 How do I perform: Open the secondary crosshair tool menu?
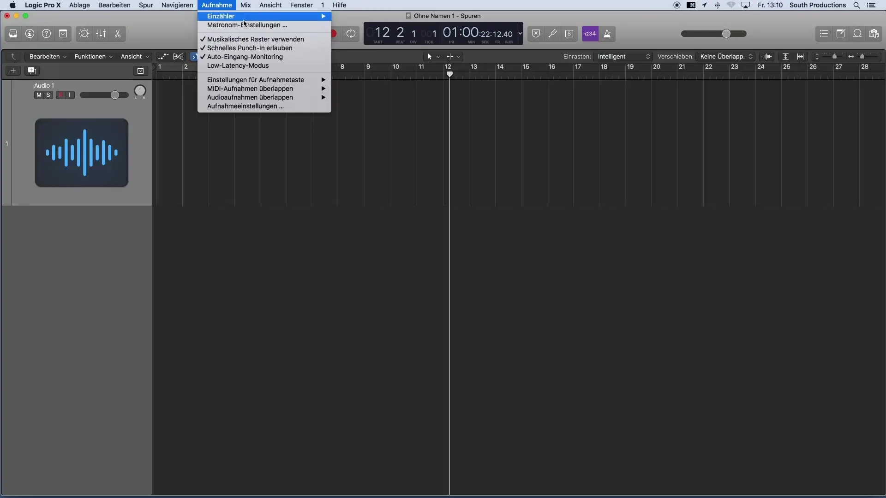pyautogui.click(x=454, y=56)
